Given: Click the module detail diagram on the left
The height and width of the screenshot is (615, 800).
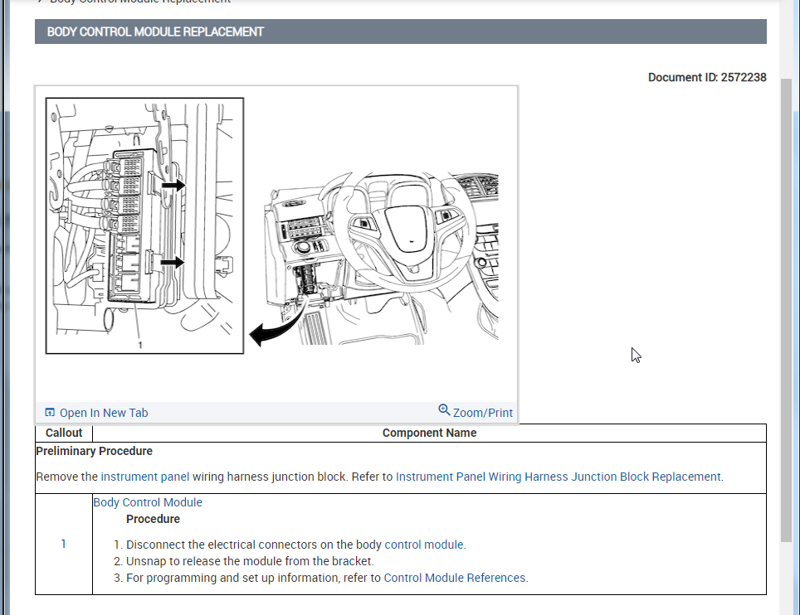Looking at the screenshot, I should [144, 225].
